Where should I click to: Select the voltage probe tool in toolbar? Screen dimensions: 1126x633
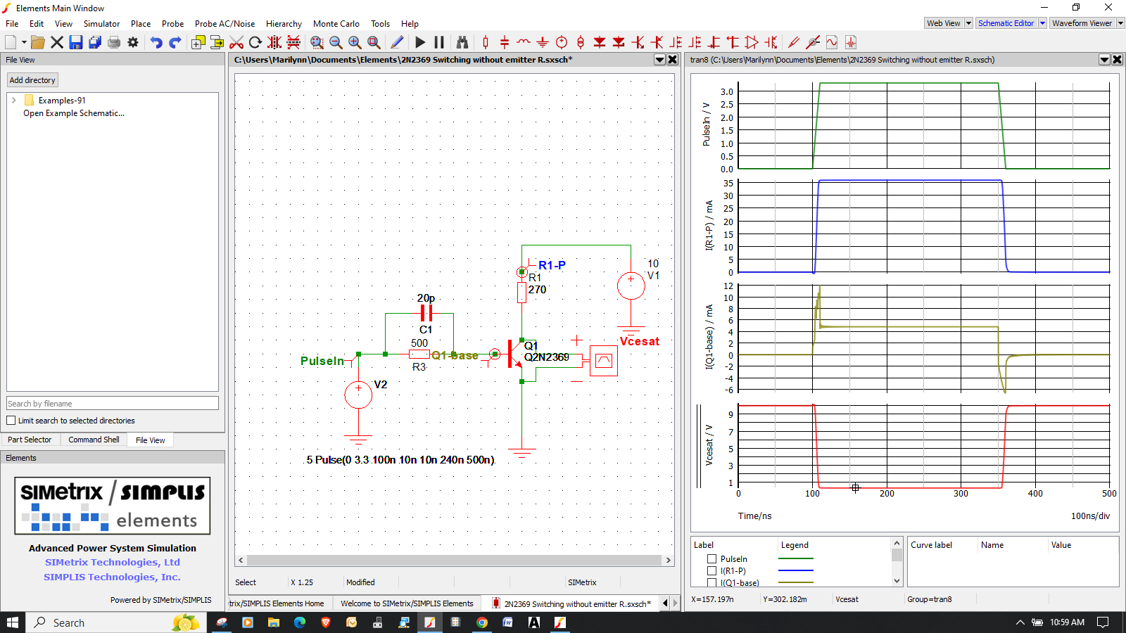[x=794, y=42]
